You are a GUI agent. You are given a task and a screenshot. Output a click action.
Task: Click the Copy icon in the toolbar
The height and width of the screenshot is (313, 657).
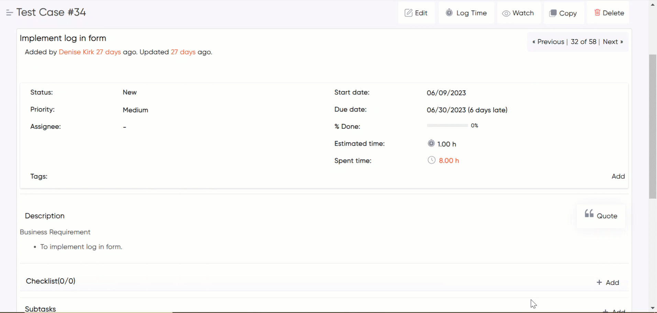[x=553, y=13]
